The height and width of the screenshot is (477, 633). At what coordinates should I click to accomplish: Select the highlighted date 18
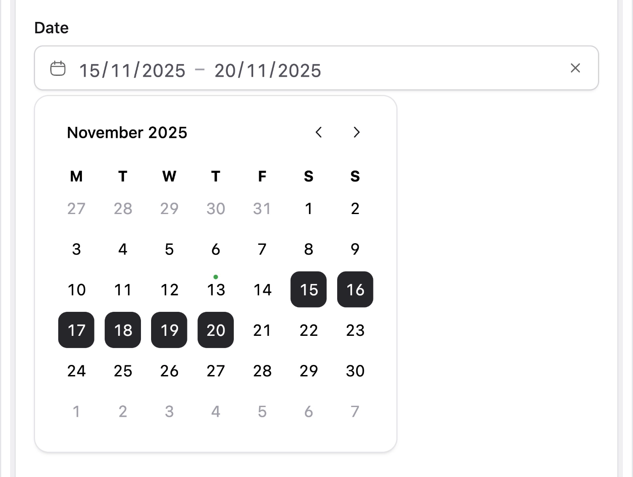tap(122, 330)
